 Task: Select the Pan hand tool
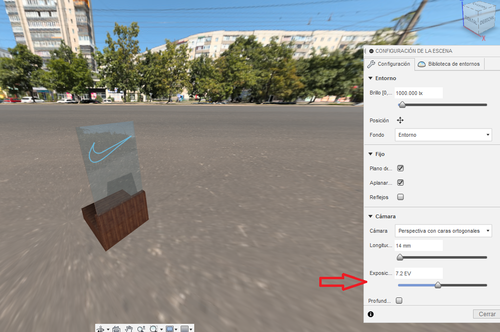[x=129, y=329]
